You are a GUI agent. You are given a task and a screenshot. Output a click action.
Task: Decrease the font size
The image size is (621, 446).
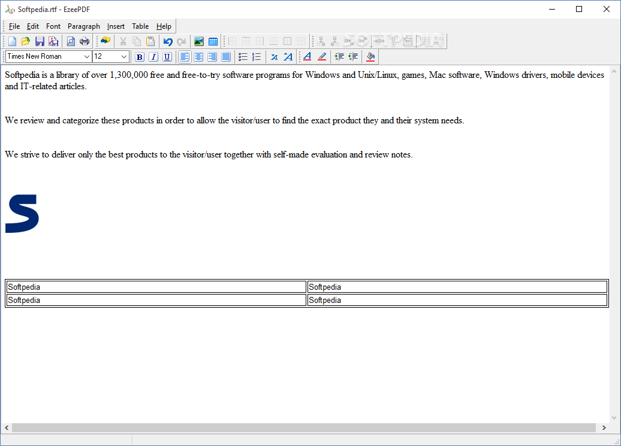(x=274, y=57)
